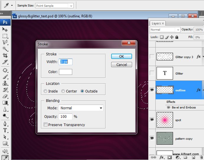The width and height of the screenshot is (204, 160).
Task: Click OK in the Stroke dialog
Action: (121, 56)
